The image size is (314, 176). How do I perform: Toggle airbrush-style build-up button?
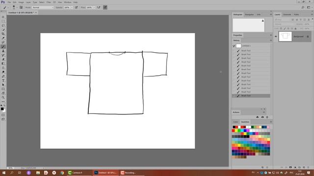pos(99,7)
